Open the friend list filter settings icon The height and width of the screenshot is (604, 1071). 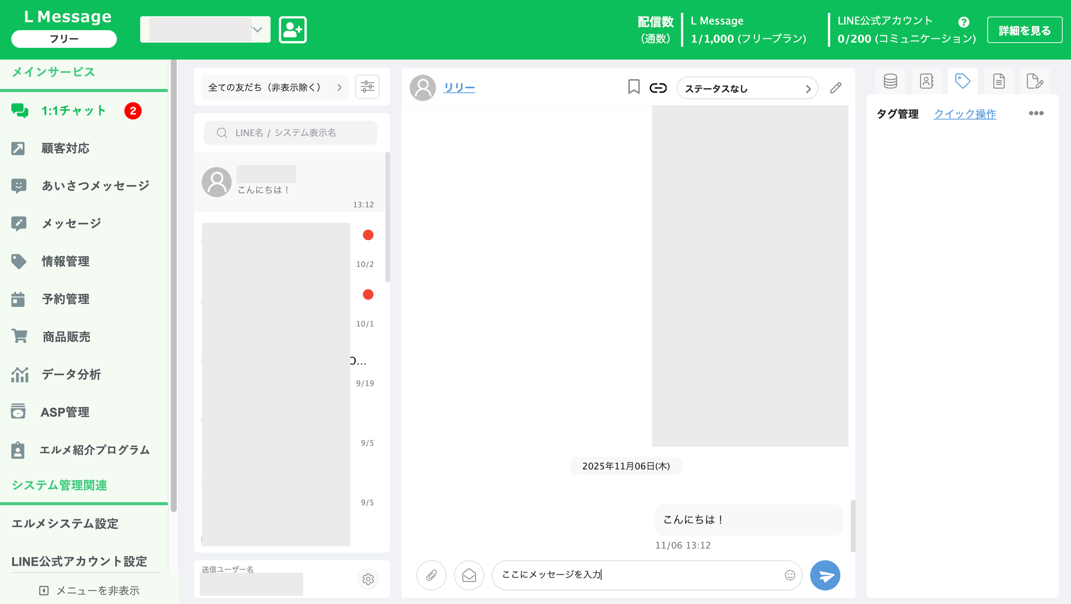[x=367, y=87]
